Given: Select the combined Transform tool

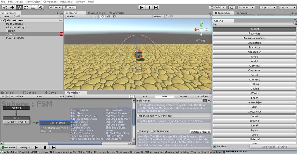Looking at the screenshot, I should 40,7.
